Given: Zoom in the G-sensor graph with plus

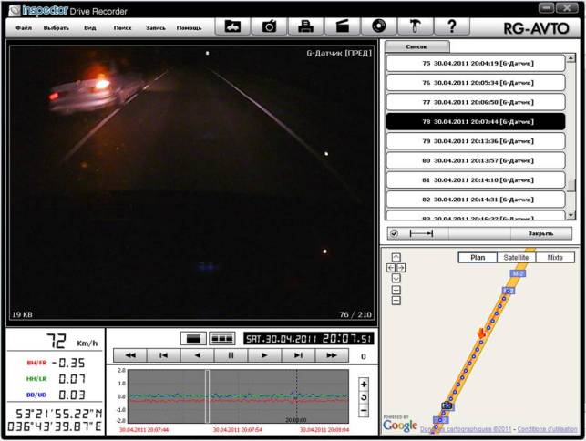Looking at the screenshot, I should [364, 384].
